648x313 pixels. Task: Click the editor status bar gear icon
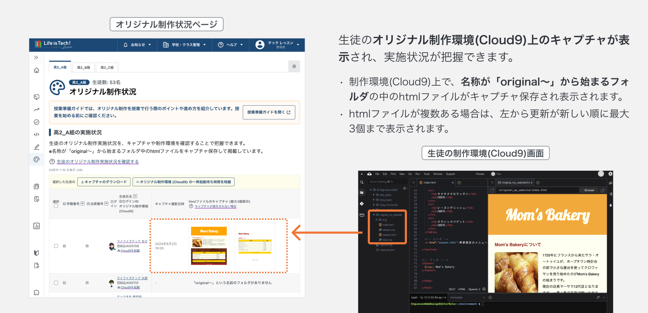click(x=484, y=289)
